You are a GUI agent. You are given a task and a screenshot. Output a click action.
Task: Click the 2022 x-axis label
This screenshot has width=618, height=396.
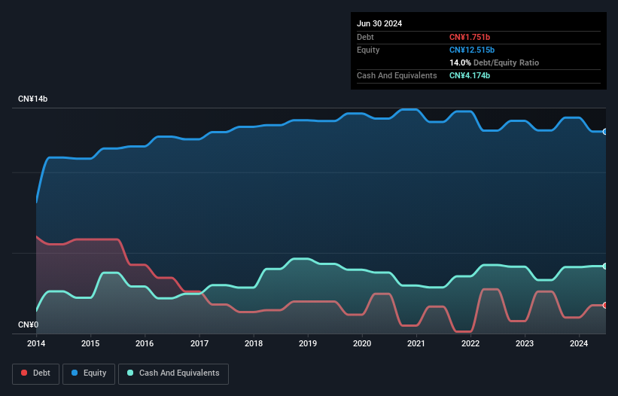tap(470, 343)
